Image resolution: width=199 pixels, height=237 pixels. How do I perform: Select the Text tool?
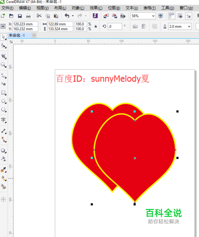click(x=4, y=120)
